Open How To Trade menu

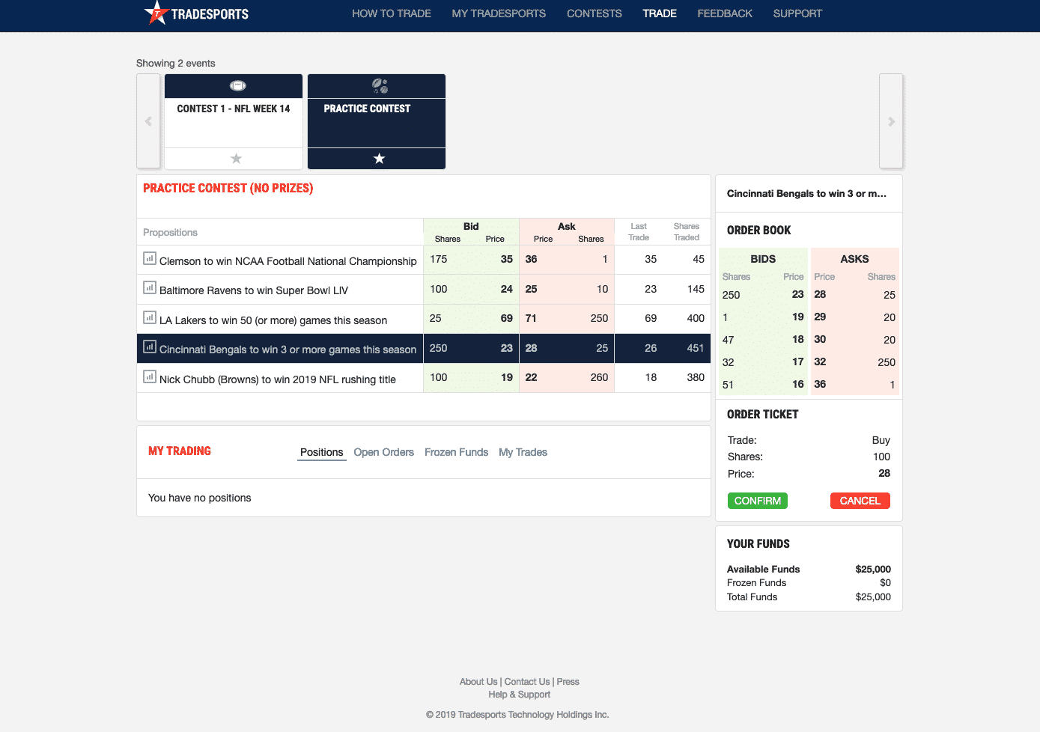tap(392, 13)
